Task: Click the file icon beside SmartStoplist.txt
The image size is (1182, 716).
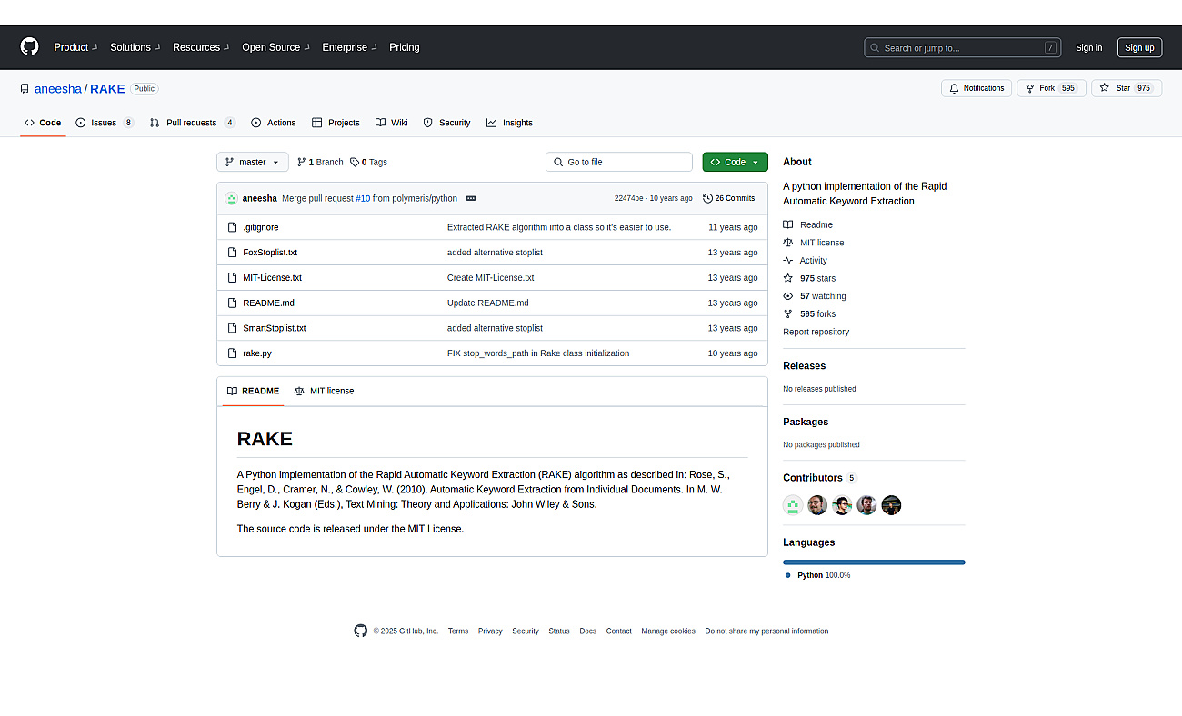Action: (x=233, y=328)
